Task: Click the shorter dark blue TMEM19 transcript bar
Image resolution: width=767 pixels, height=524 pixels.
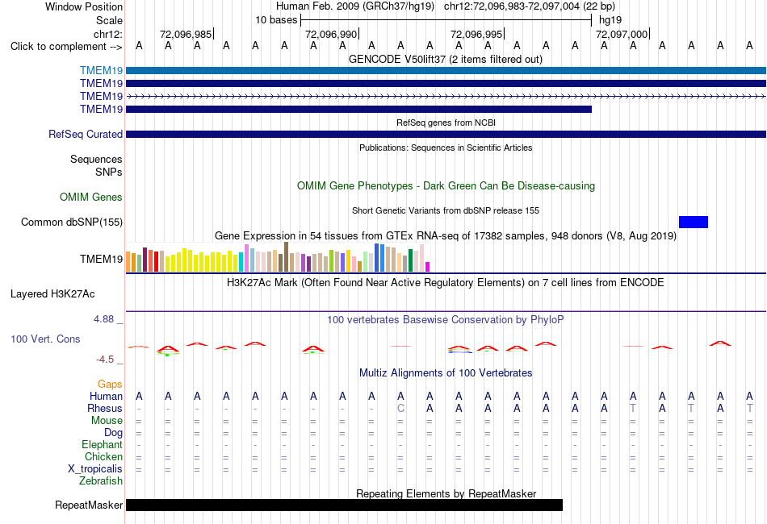Action: point(358,109)
